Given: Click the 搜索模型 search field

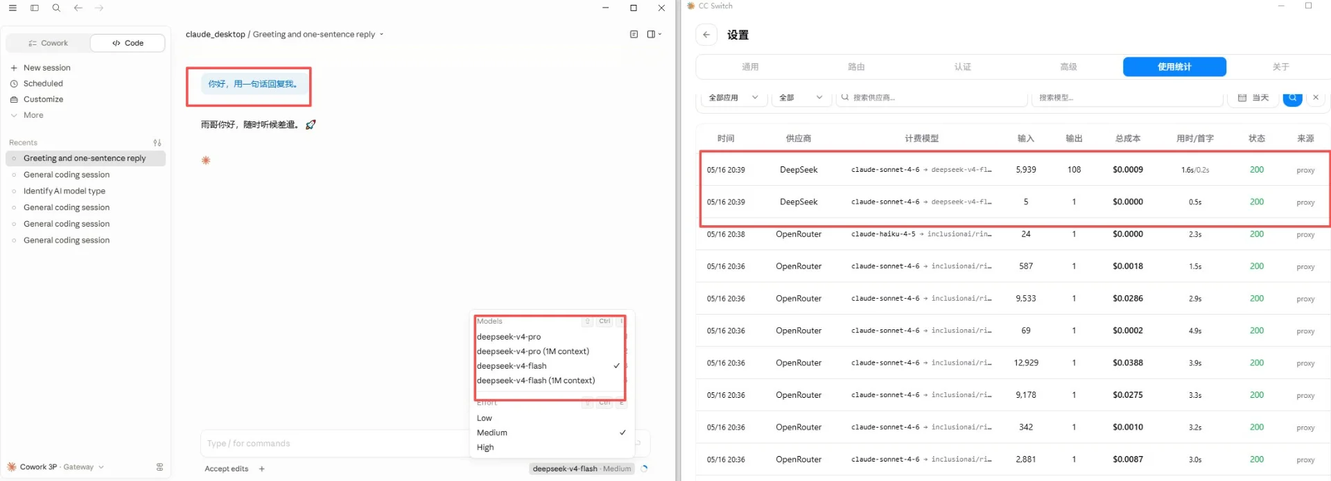Looking at the screenshot, I should tap(1127, 98).
